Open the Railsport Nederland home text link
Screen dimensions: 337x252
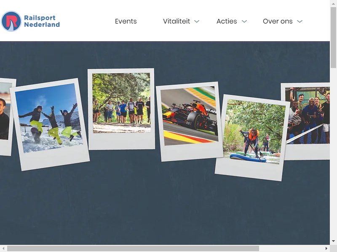(x=42, y=21)
